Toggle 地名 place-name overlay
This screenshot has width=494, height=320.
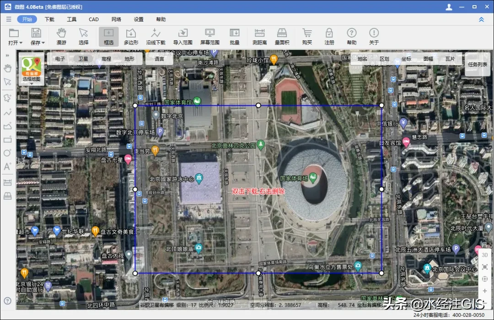pos(362,59)
